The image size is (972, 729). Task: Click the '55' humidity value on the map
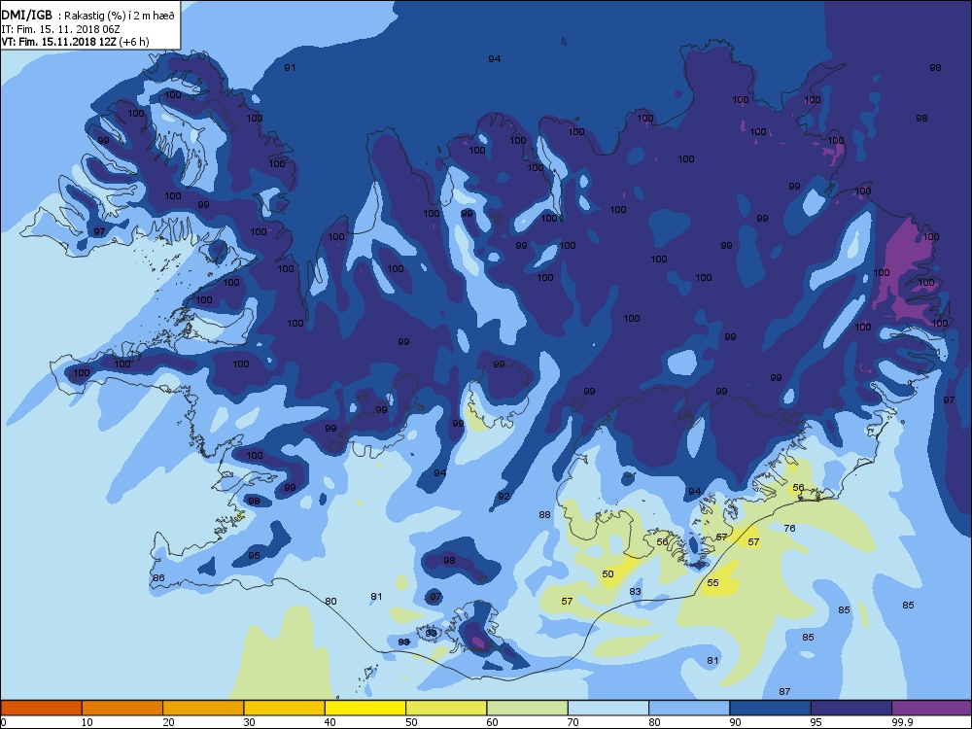[712, 582]
